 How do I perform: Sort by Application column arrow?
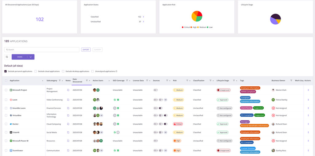[42, 81]
